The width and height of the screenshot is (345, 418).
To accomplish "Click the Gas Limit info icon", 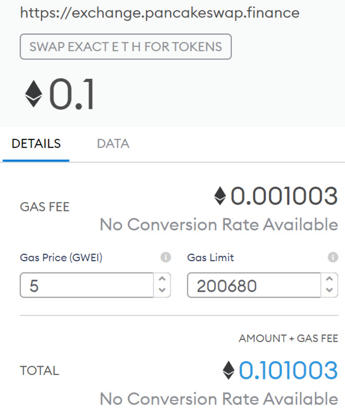I will [333, 257].
